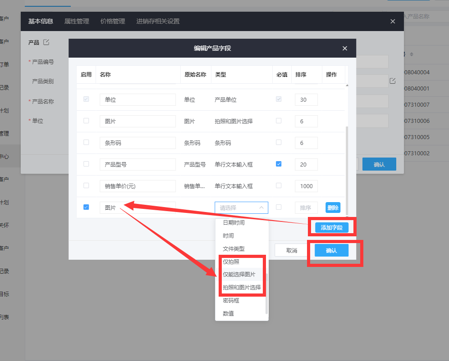Enable the 条形码 field checkbox

point(86,142)
